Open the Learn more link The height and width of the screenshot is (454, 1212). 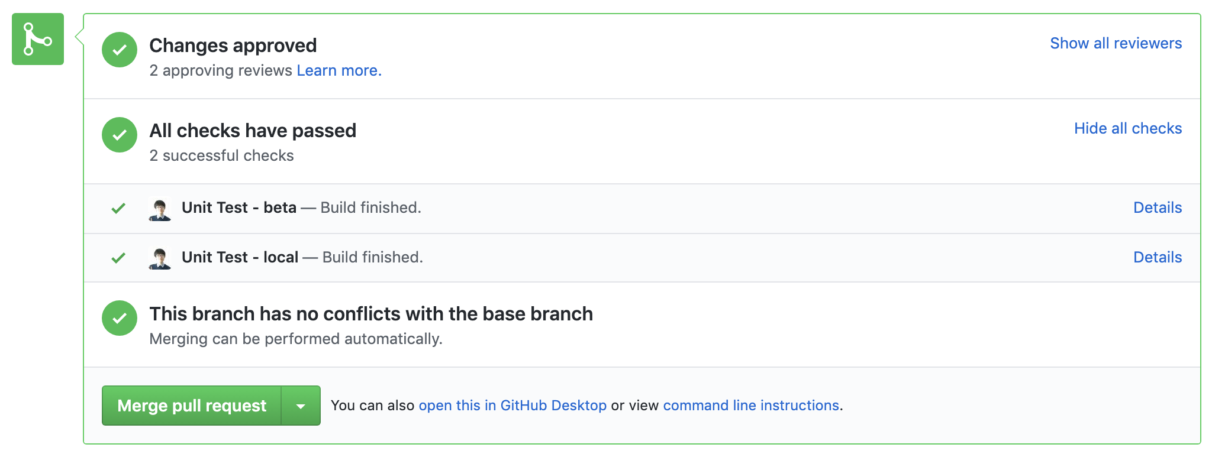(x=339, y=70)
